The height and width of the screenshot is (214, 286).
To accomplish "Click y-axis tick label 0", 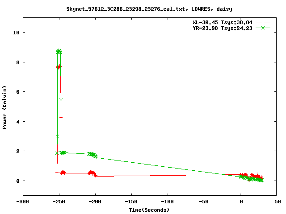I will pyautogui.click(x=18, y=181).
